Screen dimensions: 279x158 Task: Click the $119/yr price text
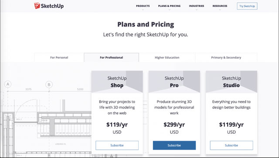tap(117, 124)
